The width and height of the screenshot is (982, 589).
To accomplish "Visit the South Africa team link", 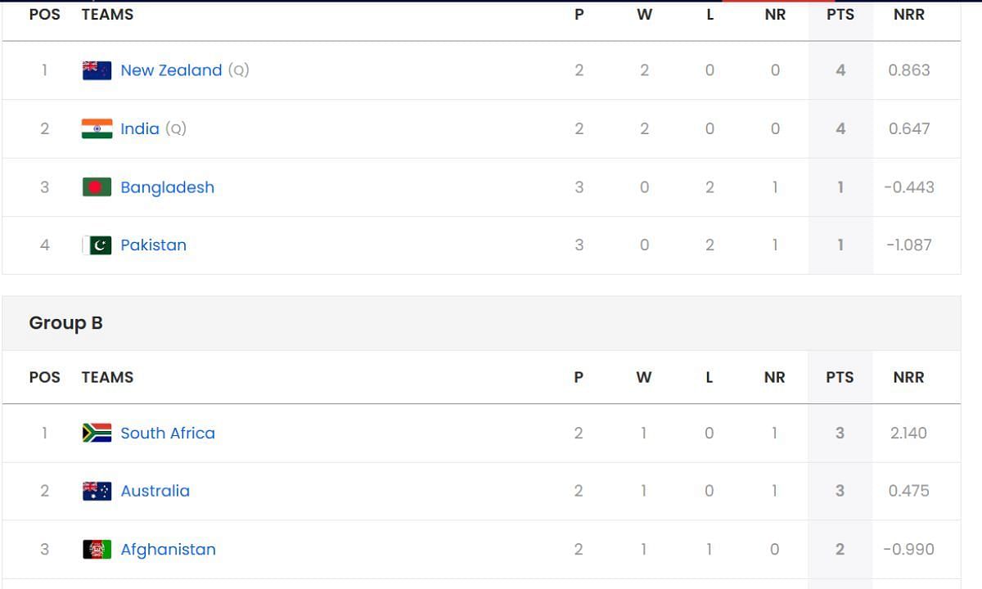I will 168,433.
